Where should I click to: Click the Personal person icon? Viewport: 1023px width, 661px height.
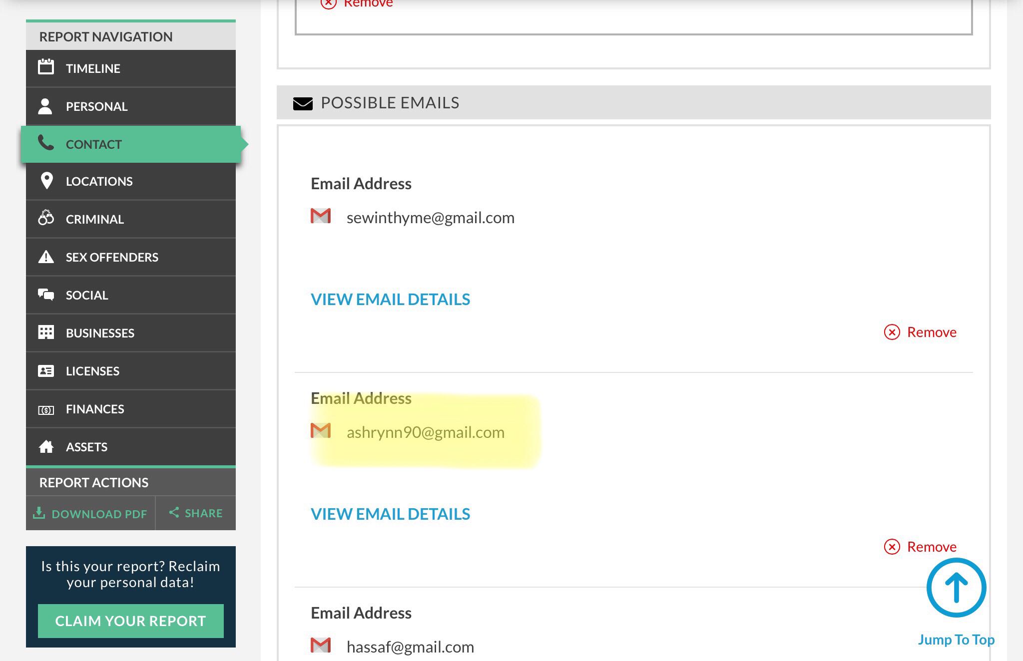point(45,106)
